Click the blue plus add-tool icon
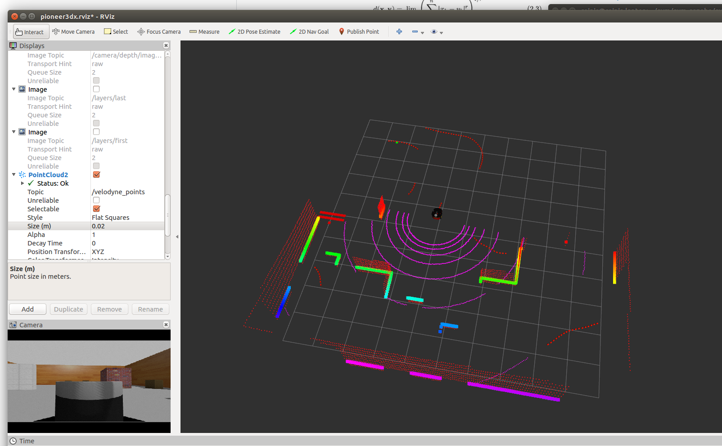Screen dimensions: 722x446 pos(399,32)
